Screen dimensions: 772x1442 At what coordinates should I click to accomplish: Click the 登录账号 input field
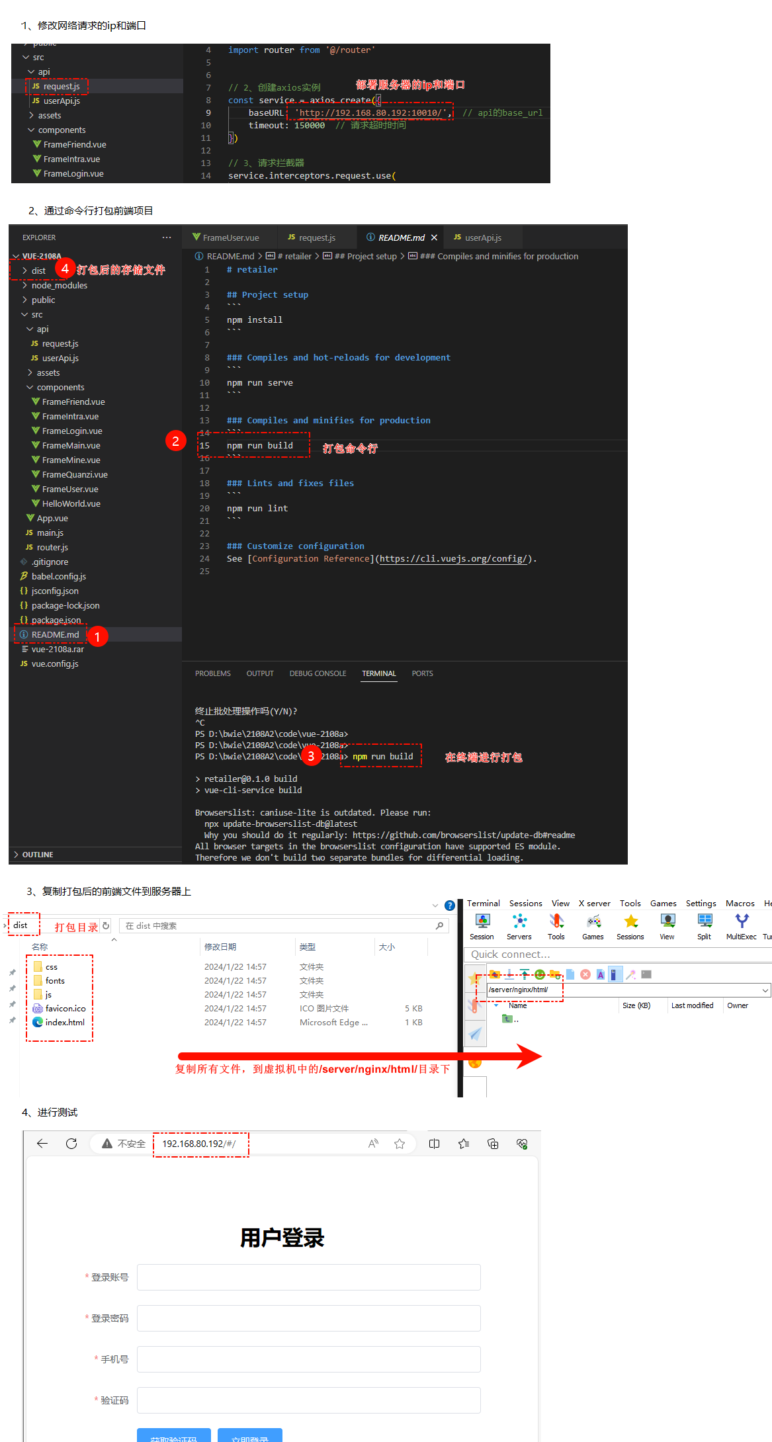[309, 1277]
